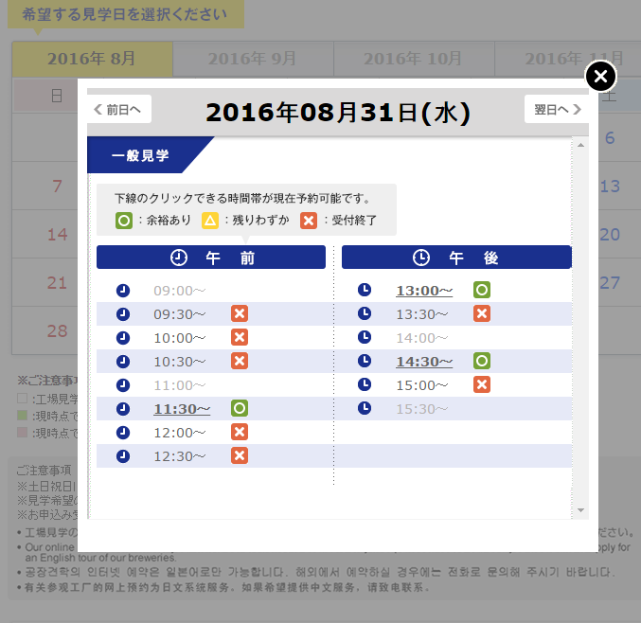This screenshot has width=641, height=623.
Task: Click the 14:00~ time text
Action: point(422,338)
